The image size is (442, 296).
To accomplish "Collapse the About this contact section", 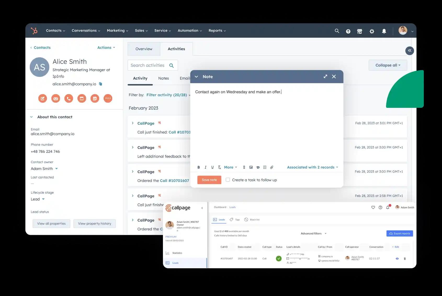I will (x=31, y=117).
